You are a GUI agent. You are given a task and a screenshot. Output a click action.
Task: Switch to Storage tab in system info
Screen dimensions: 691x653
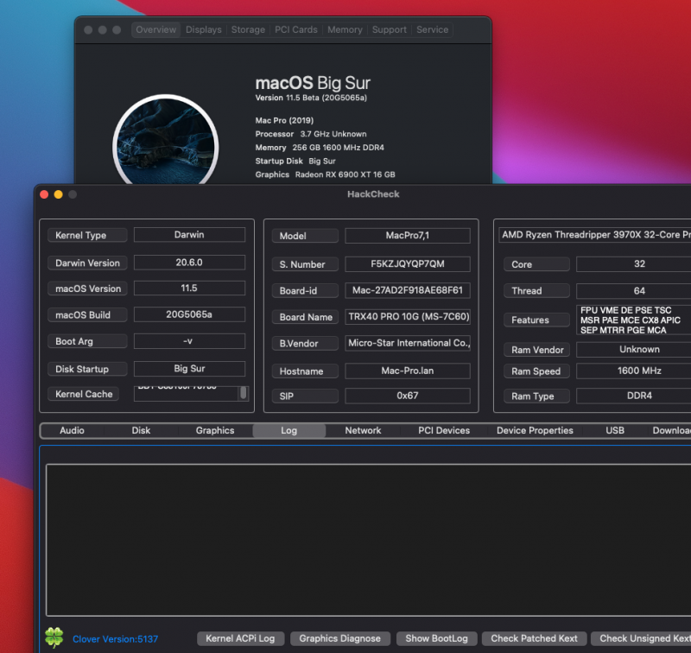point(248,29)
